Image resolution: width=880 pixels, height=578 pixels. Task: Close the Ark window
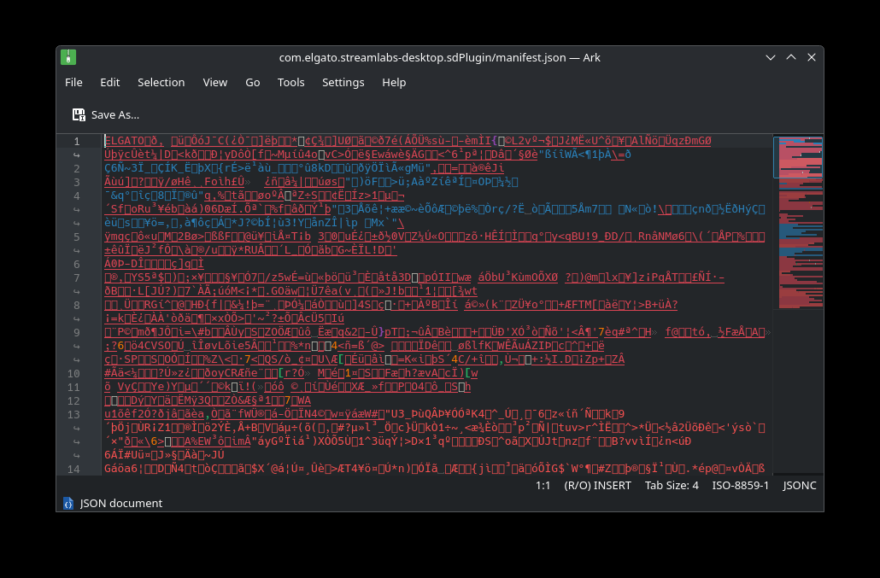click(x=812, y=57)
